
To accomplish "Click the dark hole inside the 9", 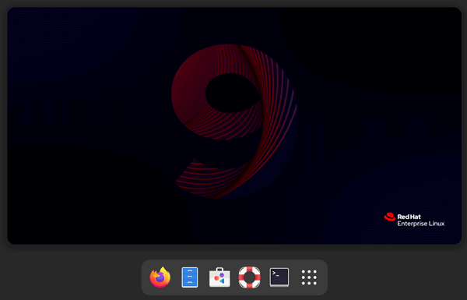I will click(x=232, y=93).
